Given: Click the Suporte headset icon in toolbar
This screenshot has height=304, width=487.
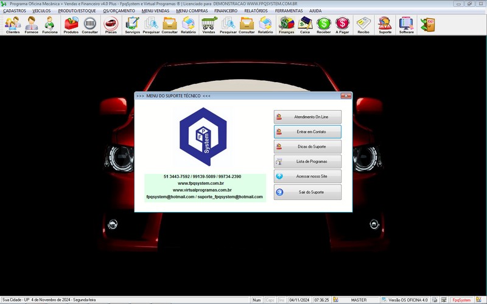Looking at the screenshot, I should click(385, 25).
